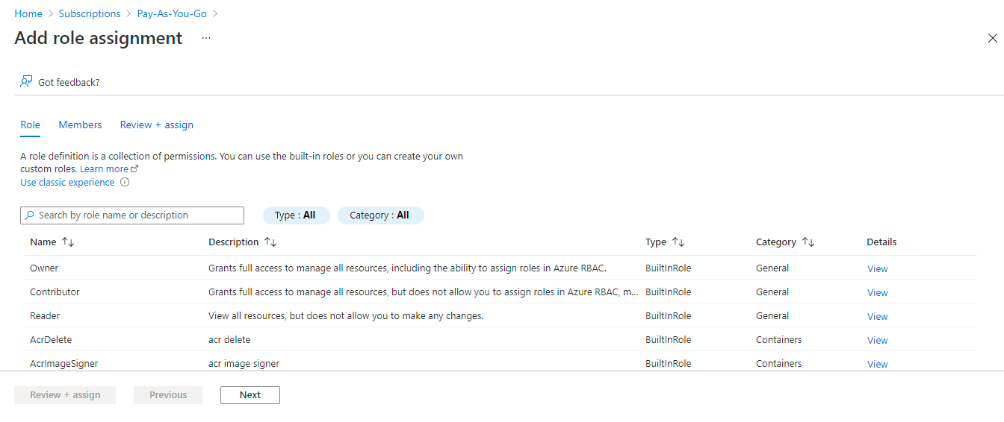Click the classic experience info icon
The image size is (1004, 422).
pos(125,182)
